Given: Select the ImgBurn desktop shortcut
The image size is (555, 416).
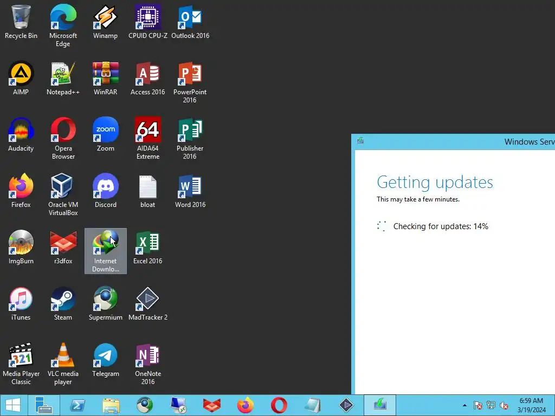Looking at the screenshot, I should pyautogui.click(x=21, y=247).
